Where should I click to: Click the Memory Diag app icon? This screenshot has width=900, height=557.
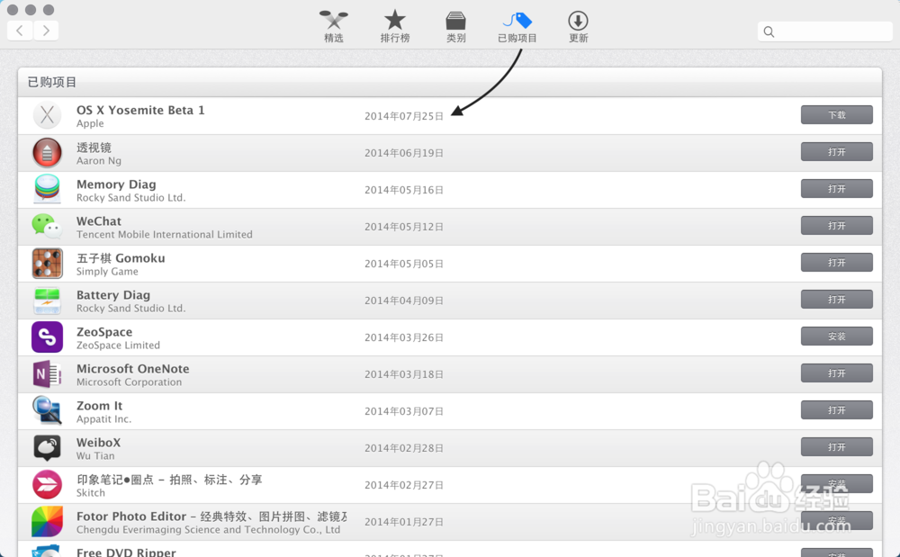pos(46,189)
